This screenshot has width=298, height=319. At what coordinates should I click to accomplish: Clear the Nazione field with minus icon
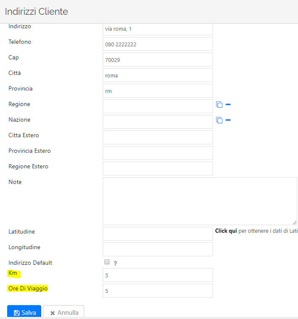coord(228,120)
